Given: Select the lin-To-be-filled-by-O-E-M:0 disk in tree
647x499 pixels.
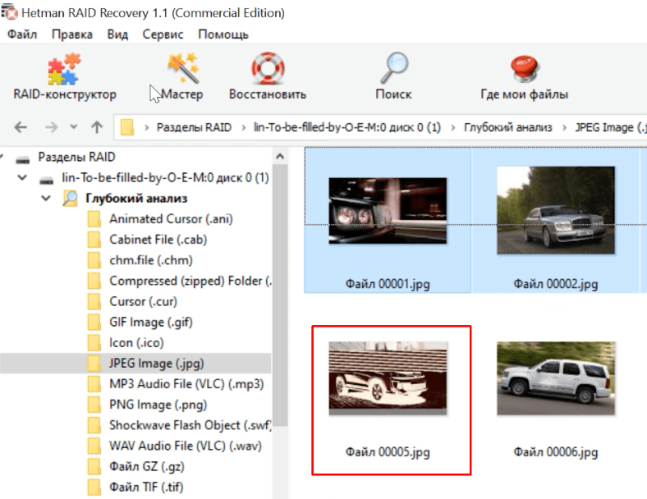Looking at the screenshot, I should tap(165, 178).
